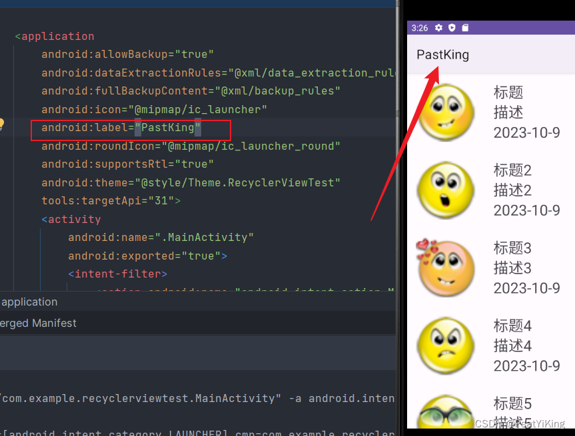
Task: Click the com.example.recyclerviewtest.MainActivity run output line
Action: pyautogui.click(x=198, y=398)
